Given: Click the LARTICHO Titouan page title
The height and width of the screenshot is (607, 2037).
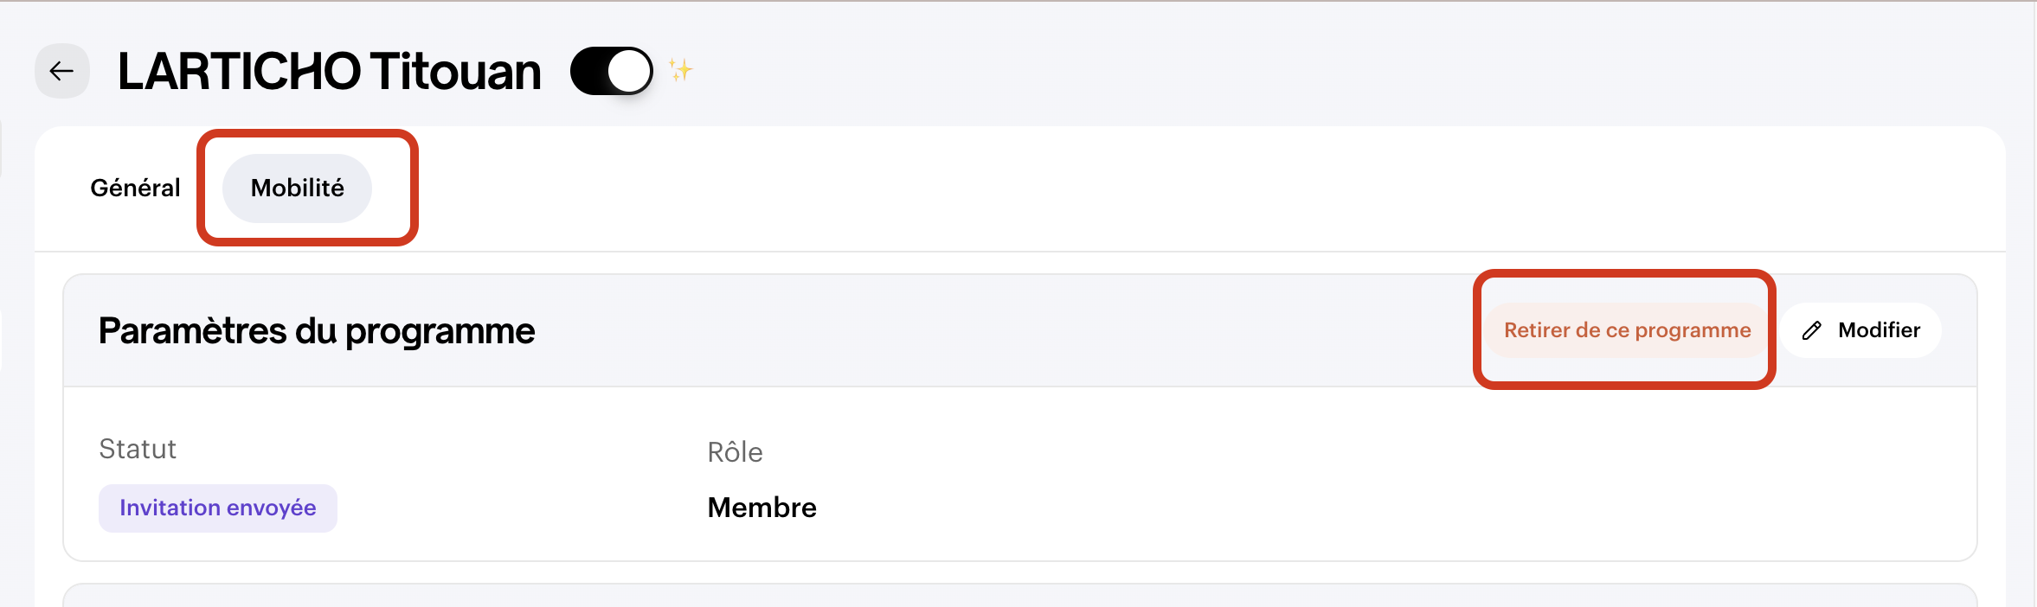Looking at the screenshot, I should 329,71.
